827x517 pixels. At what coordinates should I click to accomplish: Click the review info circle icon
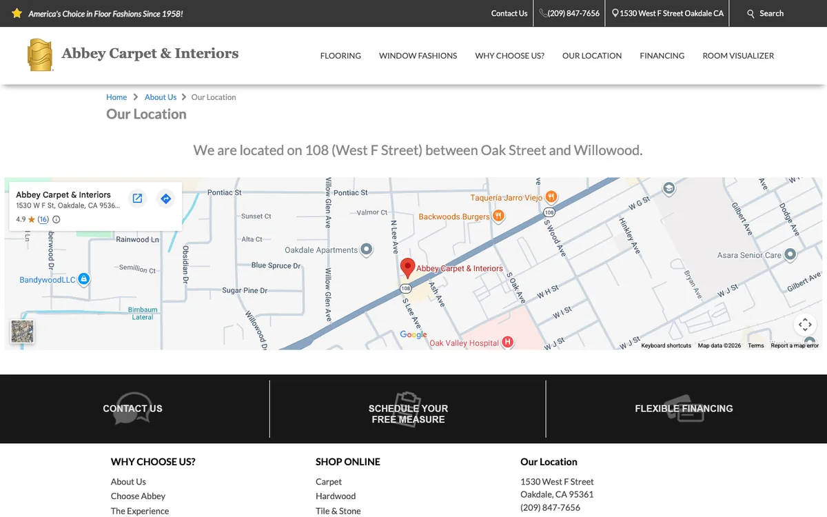(x=57, y=220)
